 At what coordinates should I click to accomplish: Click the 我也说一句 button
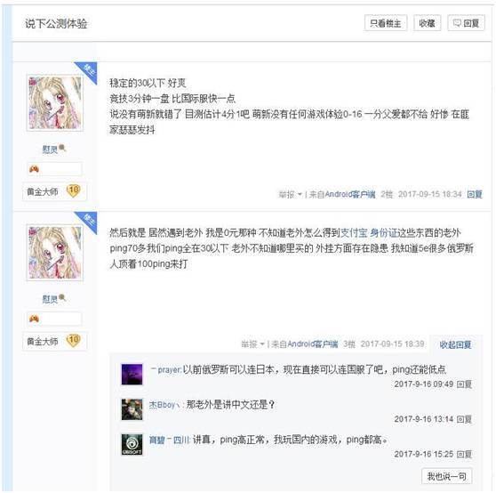coord(446,476)
